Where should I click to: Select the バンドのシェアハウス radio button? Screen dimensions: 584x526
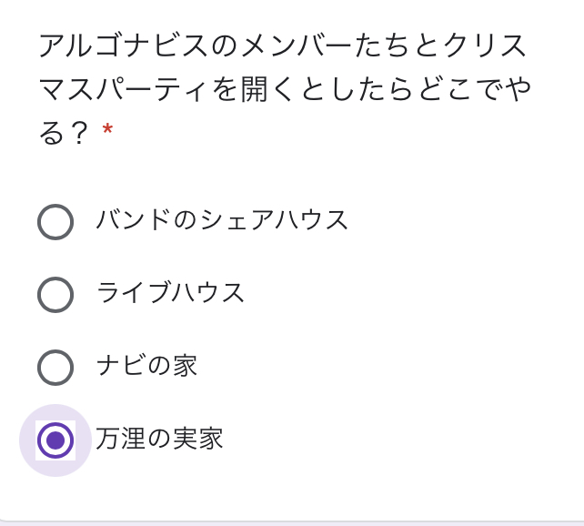click(x=55, y=222)
